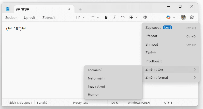Select Formální tone option

point(95,70)
